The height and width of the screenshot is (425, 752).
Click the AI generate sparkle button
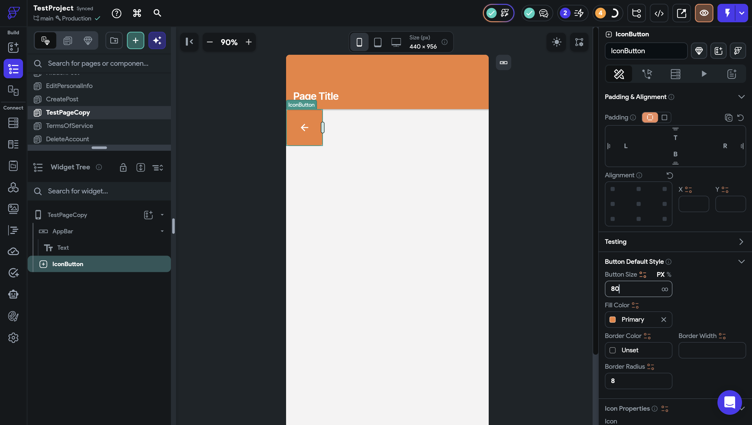click(157, 41)
